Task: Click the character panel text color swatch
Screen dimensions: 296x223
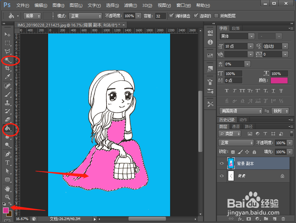Action: (279, 80)
